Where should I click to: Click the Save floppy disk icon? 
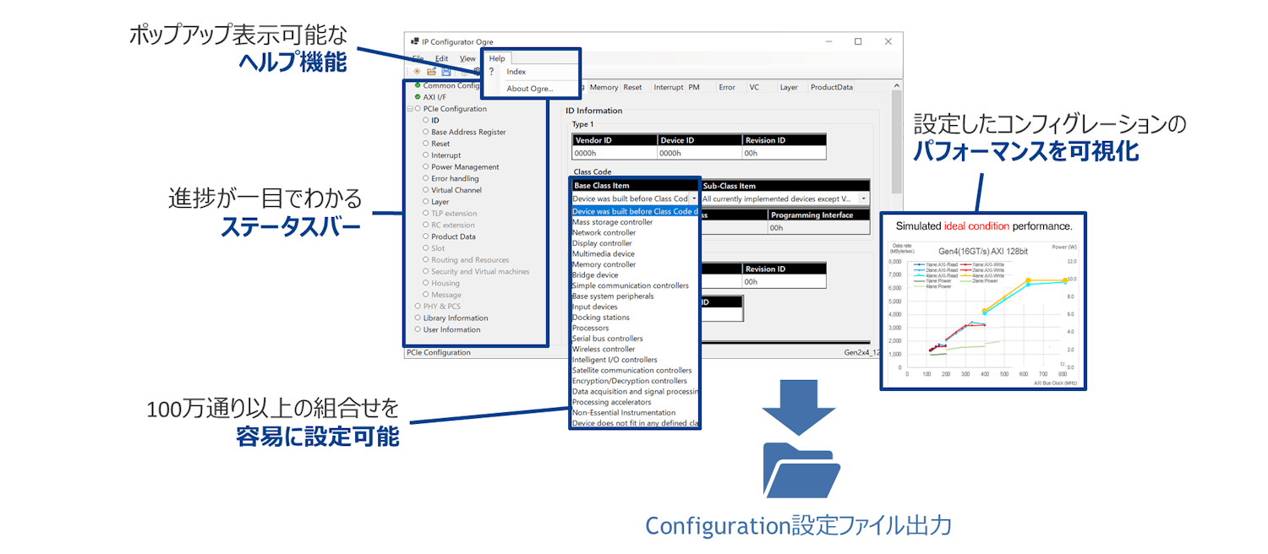(x=445, y=72)
